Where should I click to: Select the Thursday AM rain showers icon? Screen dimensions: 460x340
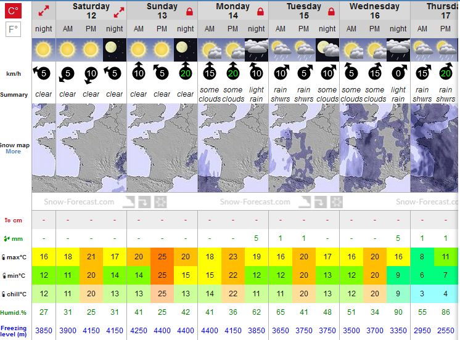[x=422, y=50]
